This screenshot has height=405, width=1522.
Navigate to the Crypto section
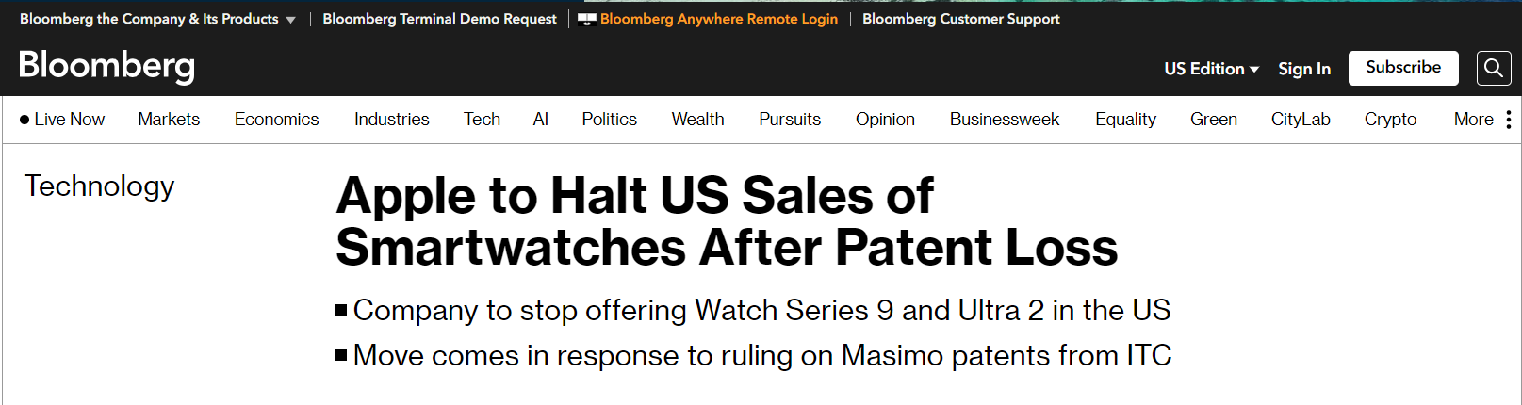(x=1390, y=120)
